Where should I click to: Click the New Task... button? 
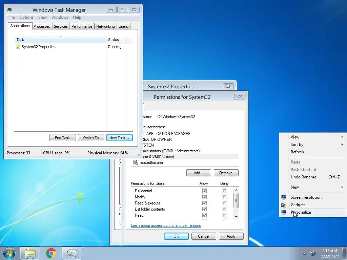point(119,138)
